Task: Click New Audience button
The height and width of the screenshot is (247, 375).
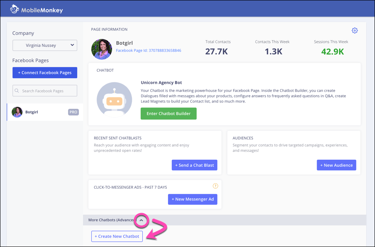Action: coord(336,165)
